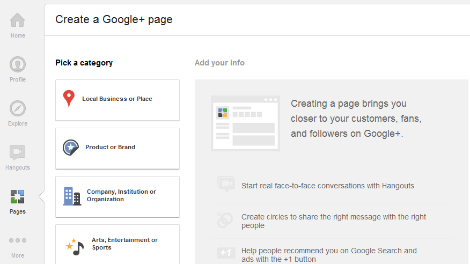Viewport: 470px width, 264px height.
Task: Click 'Creating a page brings you closer' text
Action: [356, 119]
